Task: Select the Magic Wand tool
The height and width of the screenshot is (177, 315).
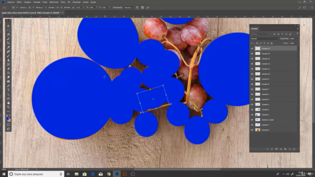Action: click(8, 39)
